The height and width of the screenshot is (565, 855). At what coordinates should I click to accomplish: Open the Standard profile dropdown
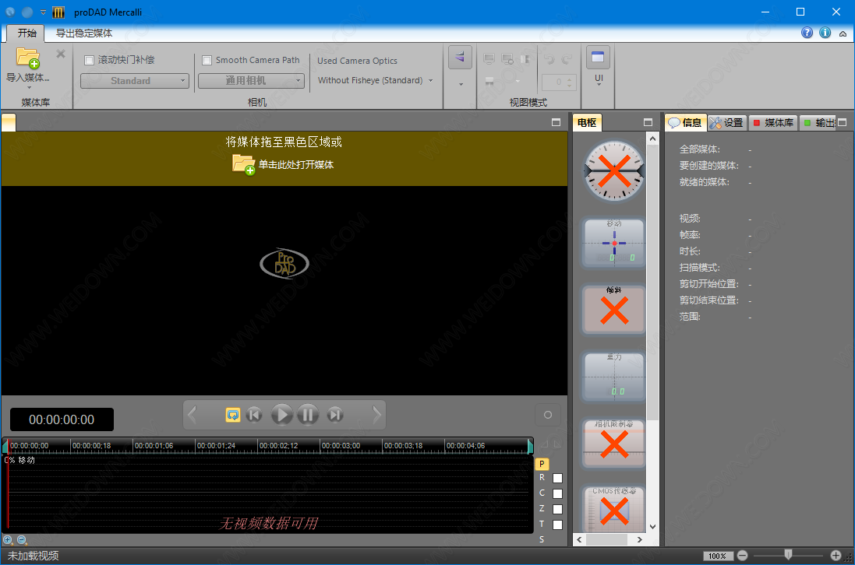(x=135, y=81)
